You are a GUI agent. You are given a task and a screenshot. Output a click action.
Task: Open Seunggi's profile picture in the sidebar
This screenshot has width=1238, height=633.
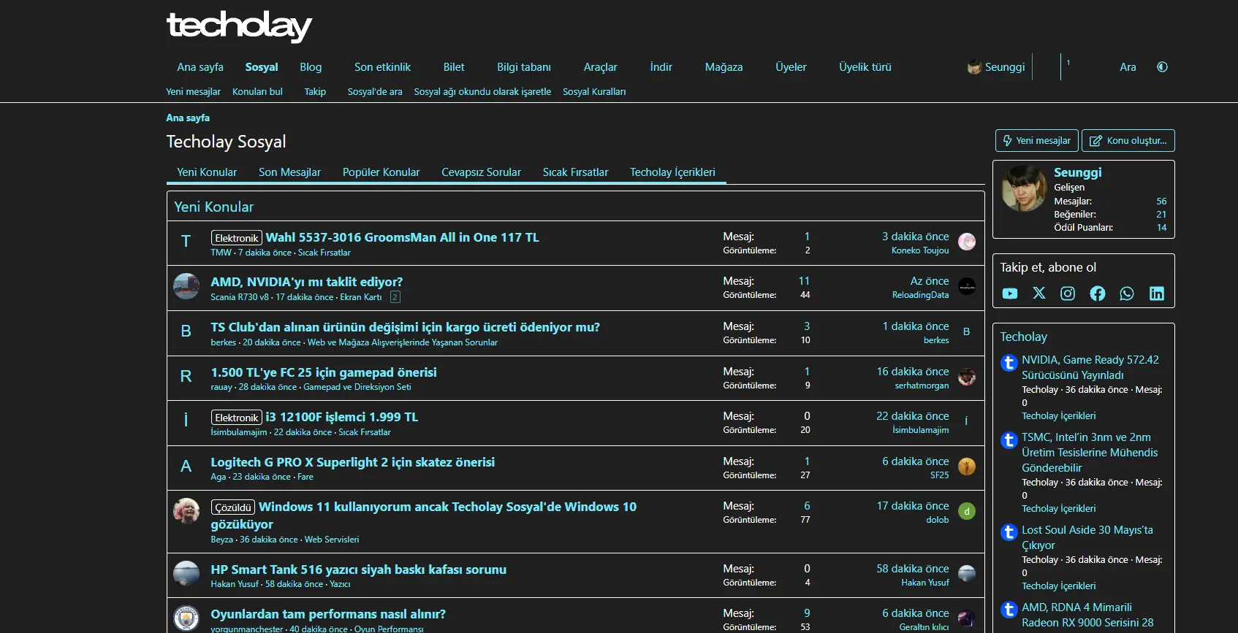(1025, 188)
